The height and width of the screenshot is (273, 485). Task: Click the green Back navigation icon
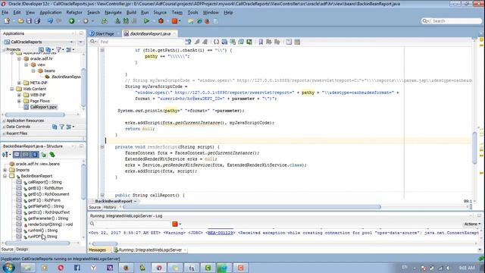72,21
